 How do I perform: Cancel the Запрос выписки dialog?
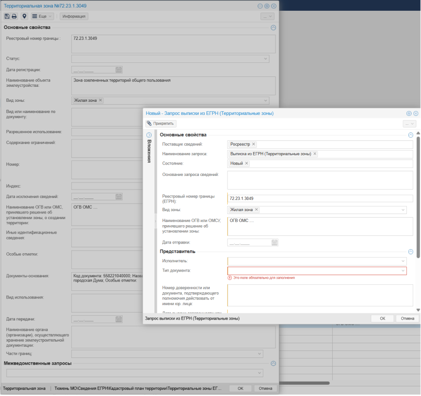(x=407, y=318)
